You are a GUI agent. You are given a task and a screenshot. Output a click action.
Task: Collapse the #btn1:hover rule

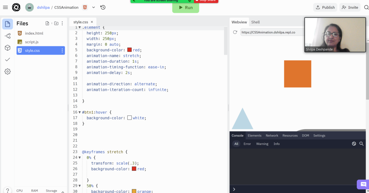pyautogui.click(x=80, y=112)
